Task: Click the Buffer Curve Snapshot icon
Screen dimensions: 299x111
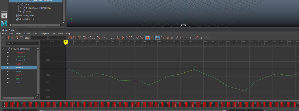Action: [x=118, y=38]
